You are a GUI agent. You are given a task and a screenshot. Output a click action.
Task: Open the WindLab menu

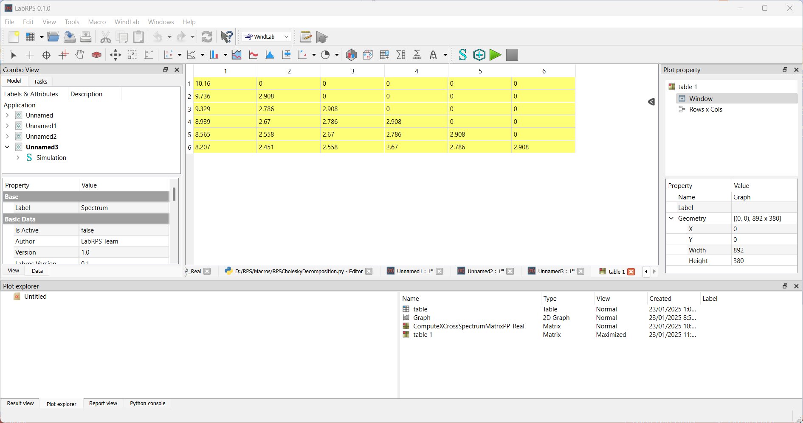[127, 22]
